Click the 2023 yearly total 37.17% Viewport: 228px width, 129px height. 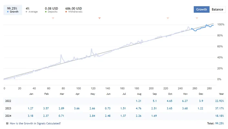pyautogui.click(x=220, y=108)
